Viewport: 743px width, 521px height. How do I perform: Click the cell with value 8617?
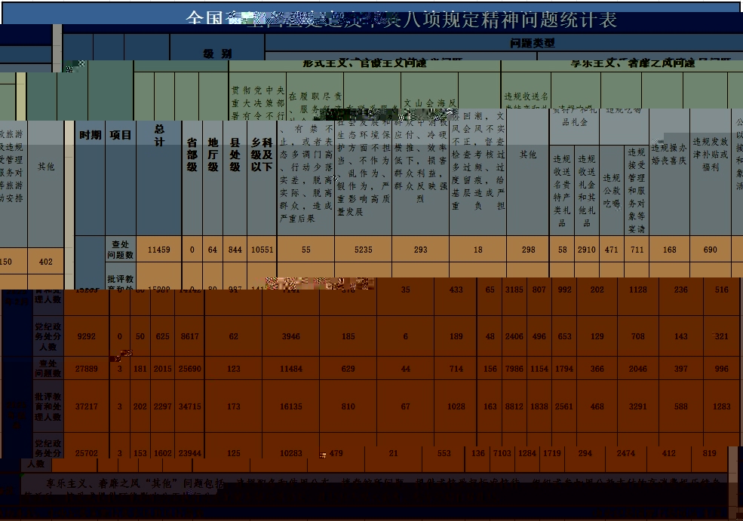point(190,336)
